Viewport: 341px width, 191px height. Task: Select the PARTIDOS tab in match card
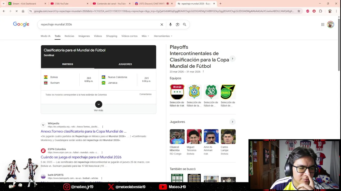(68, 64)
